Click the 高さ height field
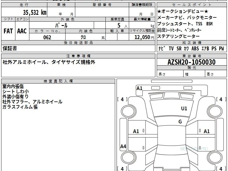 [216, 74]
